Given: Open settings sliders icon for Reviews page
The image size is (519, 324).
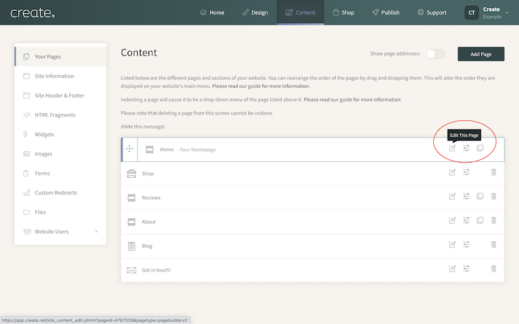Looking at the screenshot, I should coord(466,197).
